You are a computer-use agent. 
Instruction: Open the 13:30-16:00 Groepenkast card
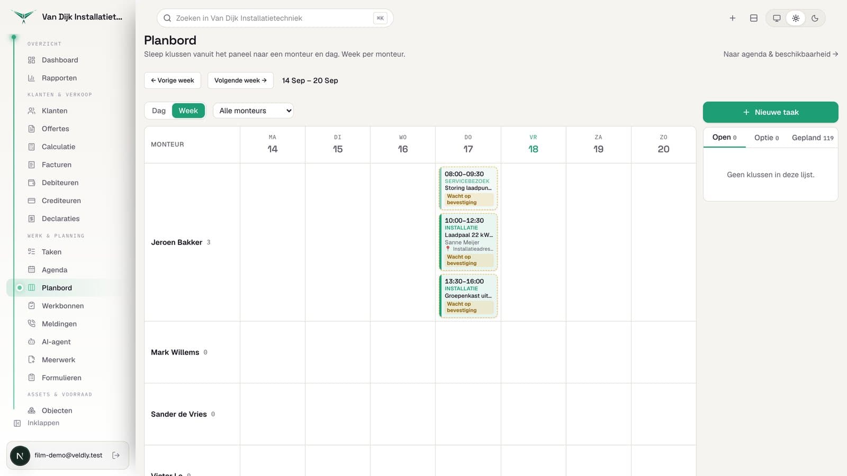[x=468, y=296]
